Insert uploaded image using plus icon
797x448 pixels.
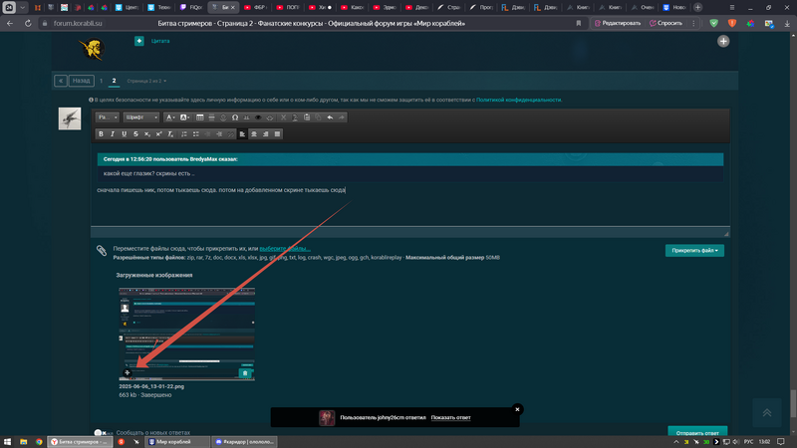(x=127, y=372)
